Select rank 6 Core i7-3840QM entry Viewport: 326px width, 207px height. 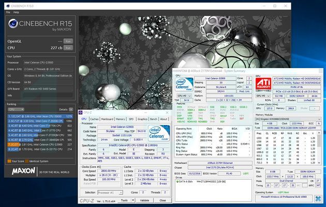(40, 140)
